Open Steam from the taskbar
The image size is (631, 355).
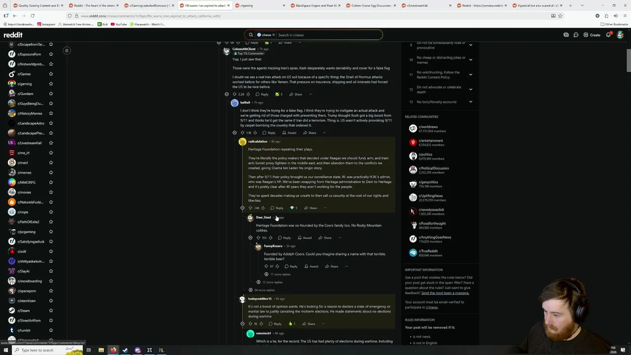(125, 350)
